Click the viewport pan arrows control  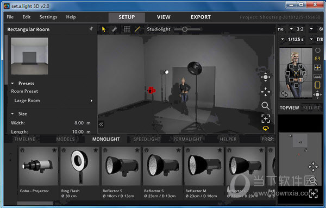pyautogui.click(x=266, y=92)
